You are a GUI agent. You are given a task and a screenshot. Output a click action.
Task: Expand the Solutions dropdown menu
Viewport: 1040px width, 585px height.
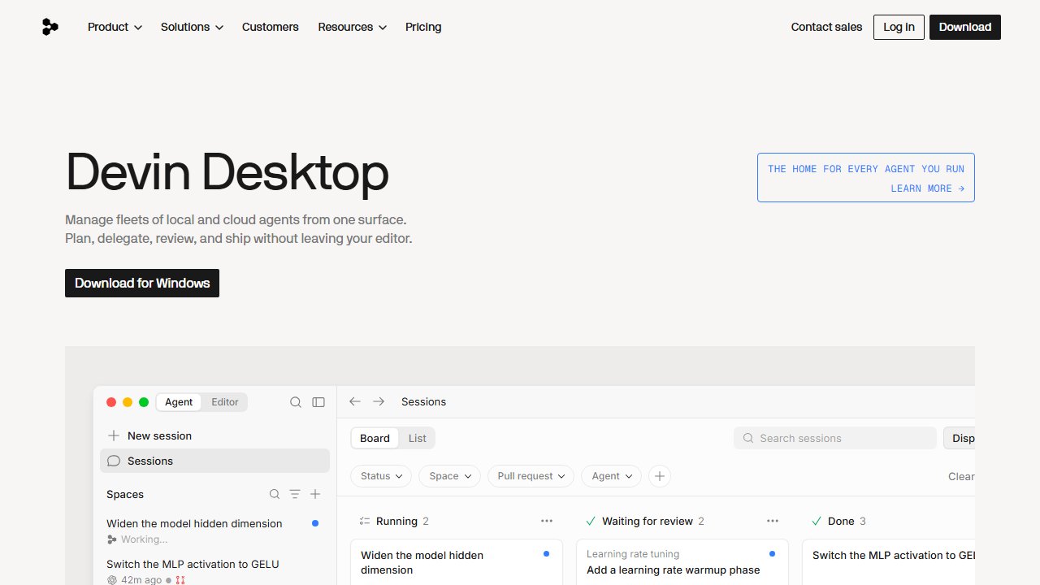[192, 27]
